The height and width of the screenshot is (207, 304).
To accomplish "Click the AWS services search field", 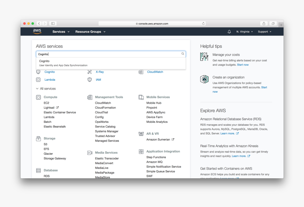I will click(111, 54).
